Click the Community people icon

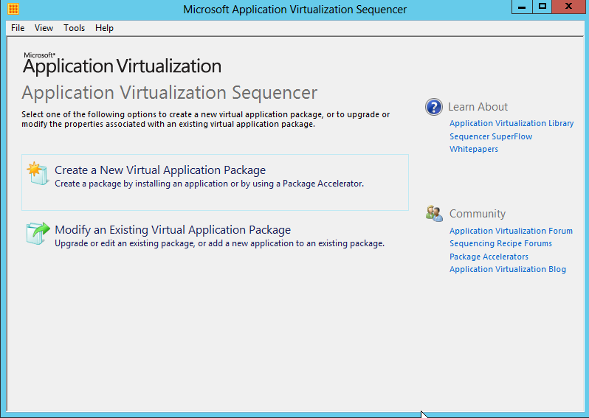(434, 214)
